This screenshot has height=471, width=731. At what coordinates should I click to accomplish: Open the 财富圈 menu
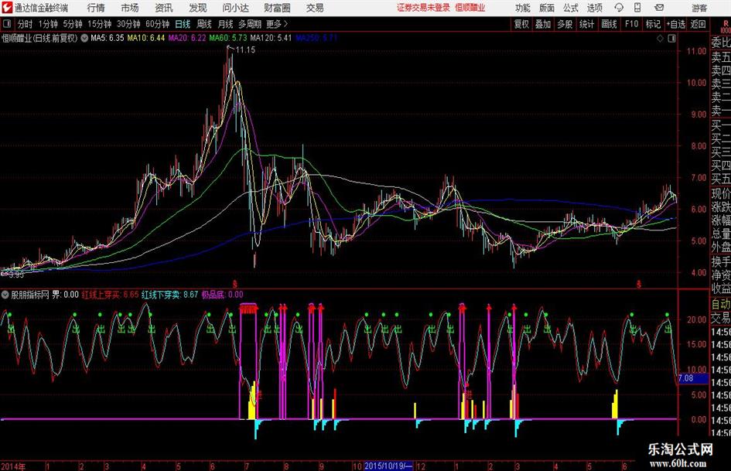277,8
